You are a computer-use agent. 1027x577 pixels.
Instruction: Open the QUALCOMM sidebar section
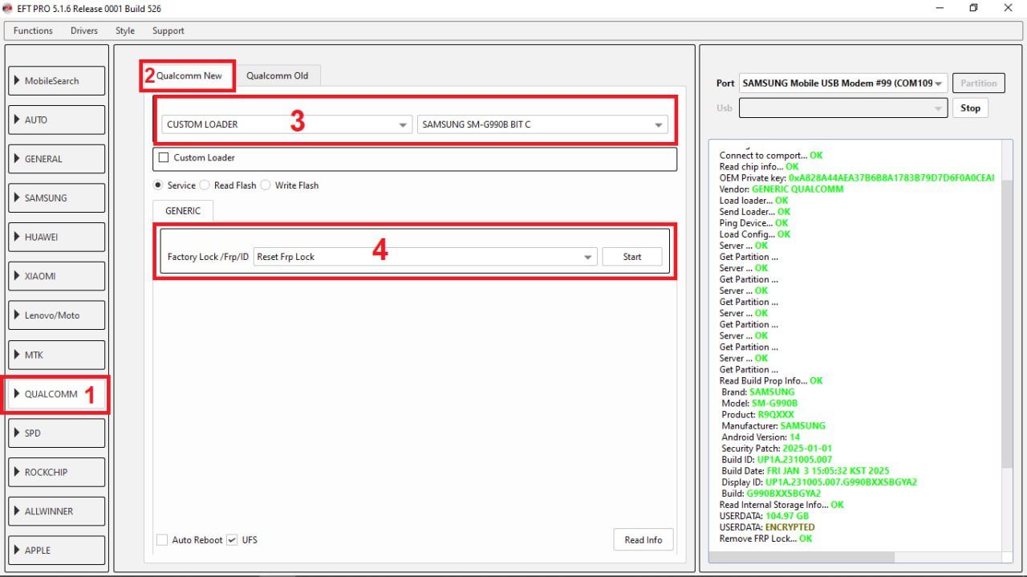(x=56, y=394)
